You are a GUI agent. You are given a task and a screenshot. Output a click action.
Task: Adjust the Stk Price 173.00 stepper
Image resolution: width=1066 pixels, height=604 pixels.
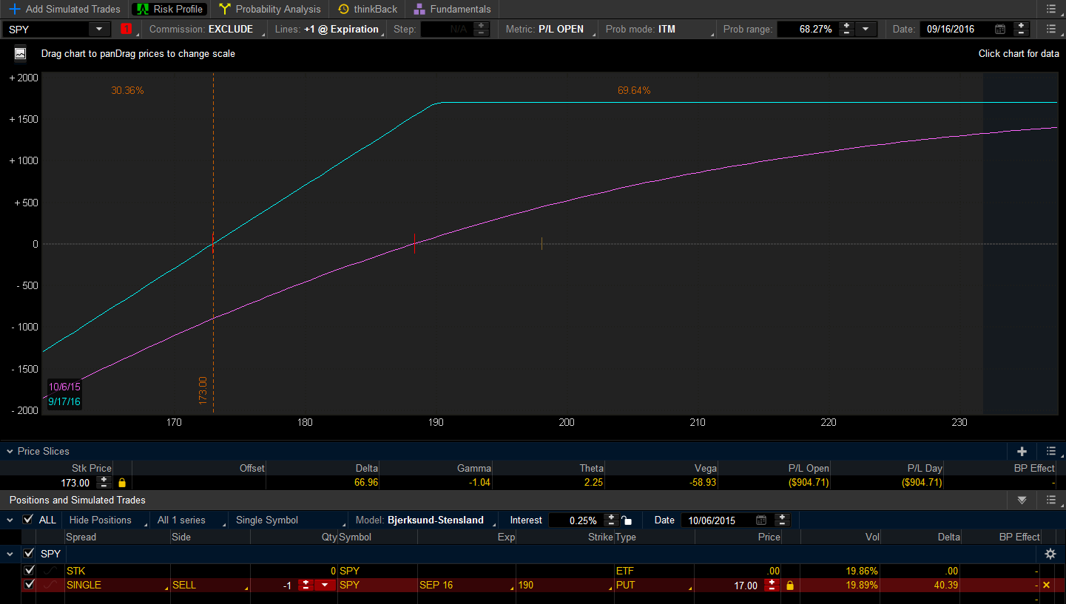104,482
